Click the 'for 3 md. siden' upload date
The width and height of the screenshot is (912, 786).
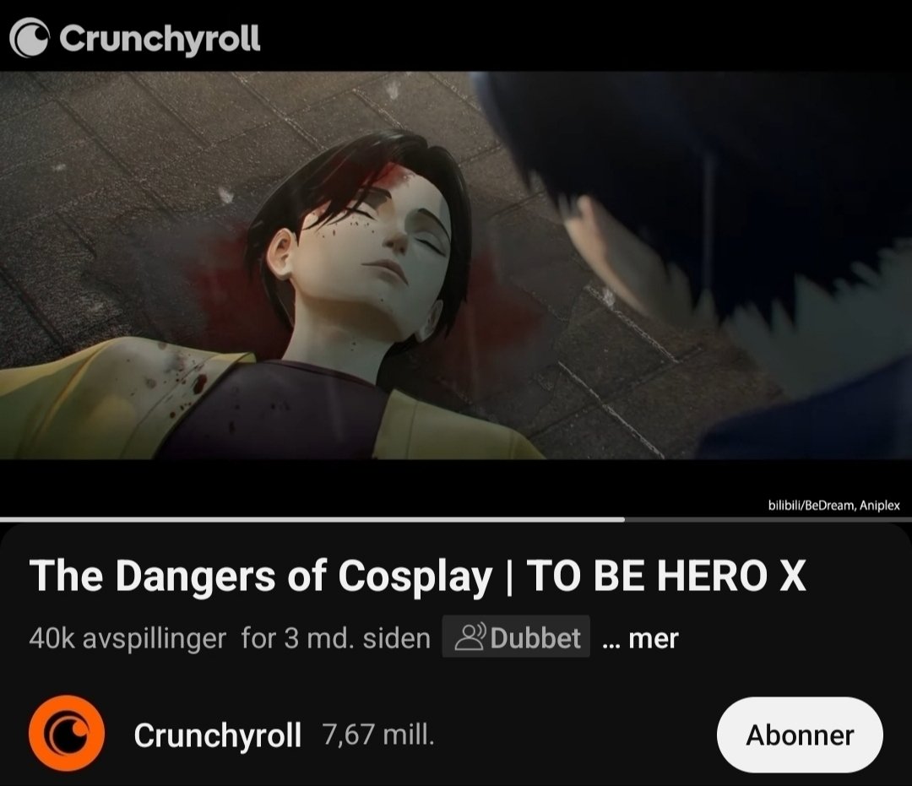point(335,638)
